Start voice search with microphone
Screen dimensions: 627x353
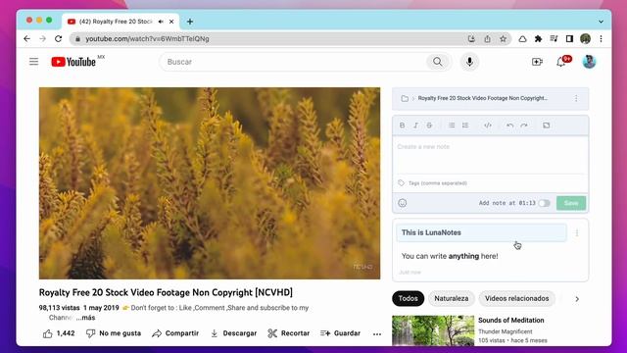click(469, 62)
